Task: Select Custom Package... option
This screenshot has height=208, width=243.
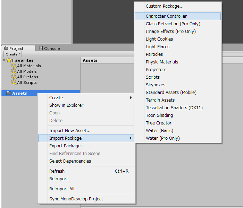Action: pyautogui.click(x=165, y=6)
